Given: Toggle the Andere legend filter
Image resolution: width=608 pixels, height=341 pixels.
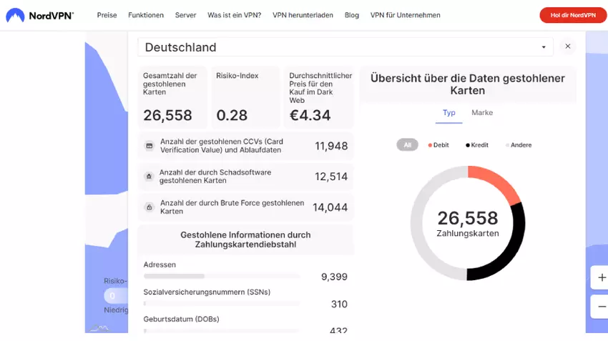Looking at the screenshot, I should 519,145.
